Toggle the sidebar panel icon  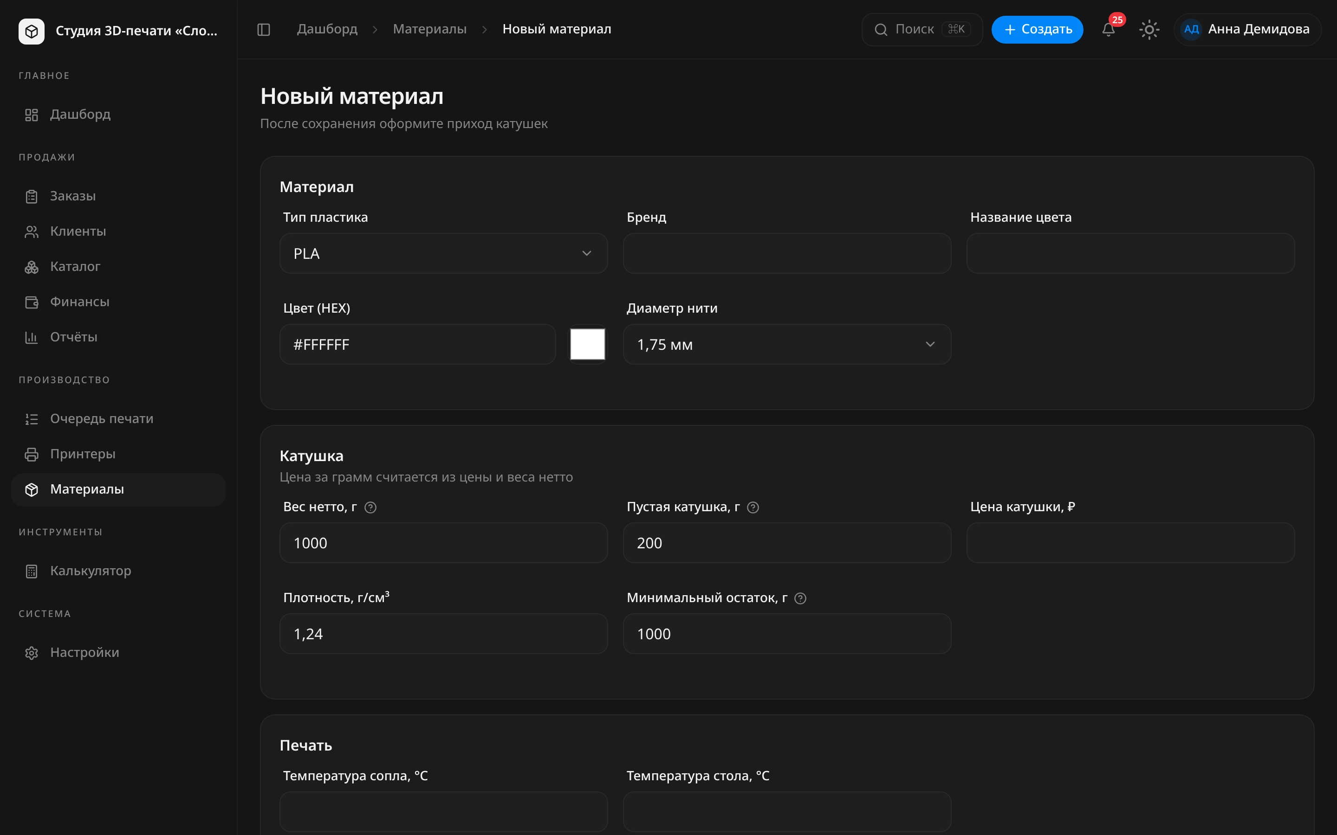pyautogui.click(x=264, y=29)
